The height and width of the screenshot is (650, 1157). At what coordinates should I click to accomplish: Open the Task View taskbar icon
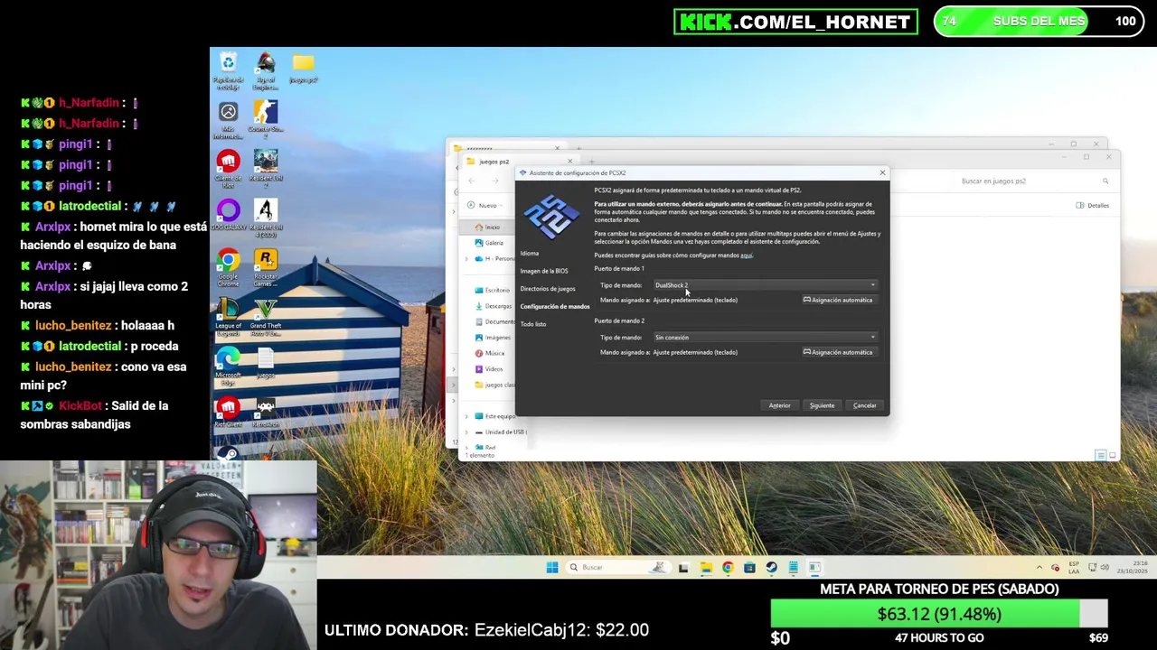683,568
